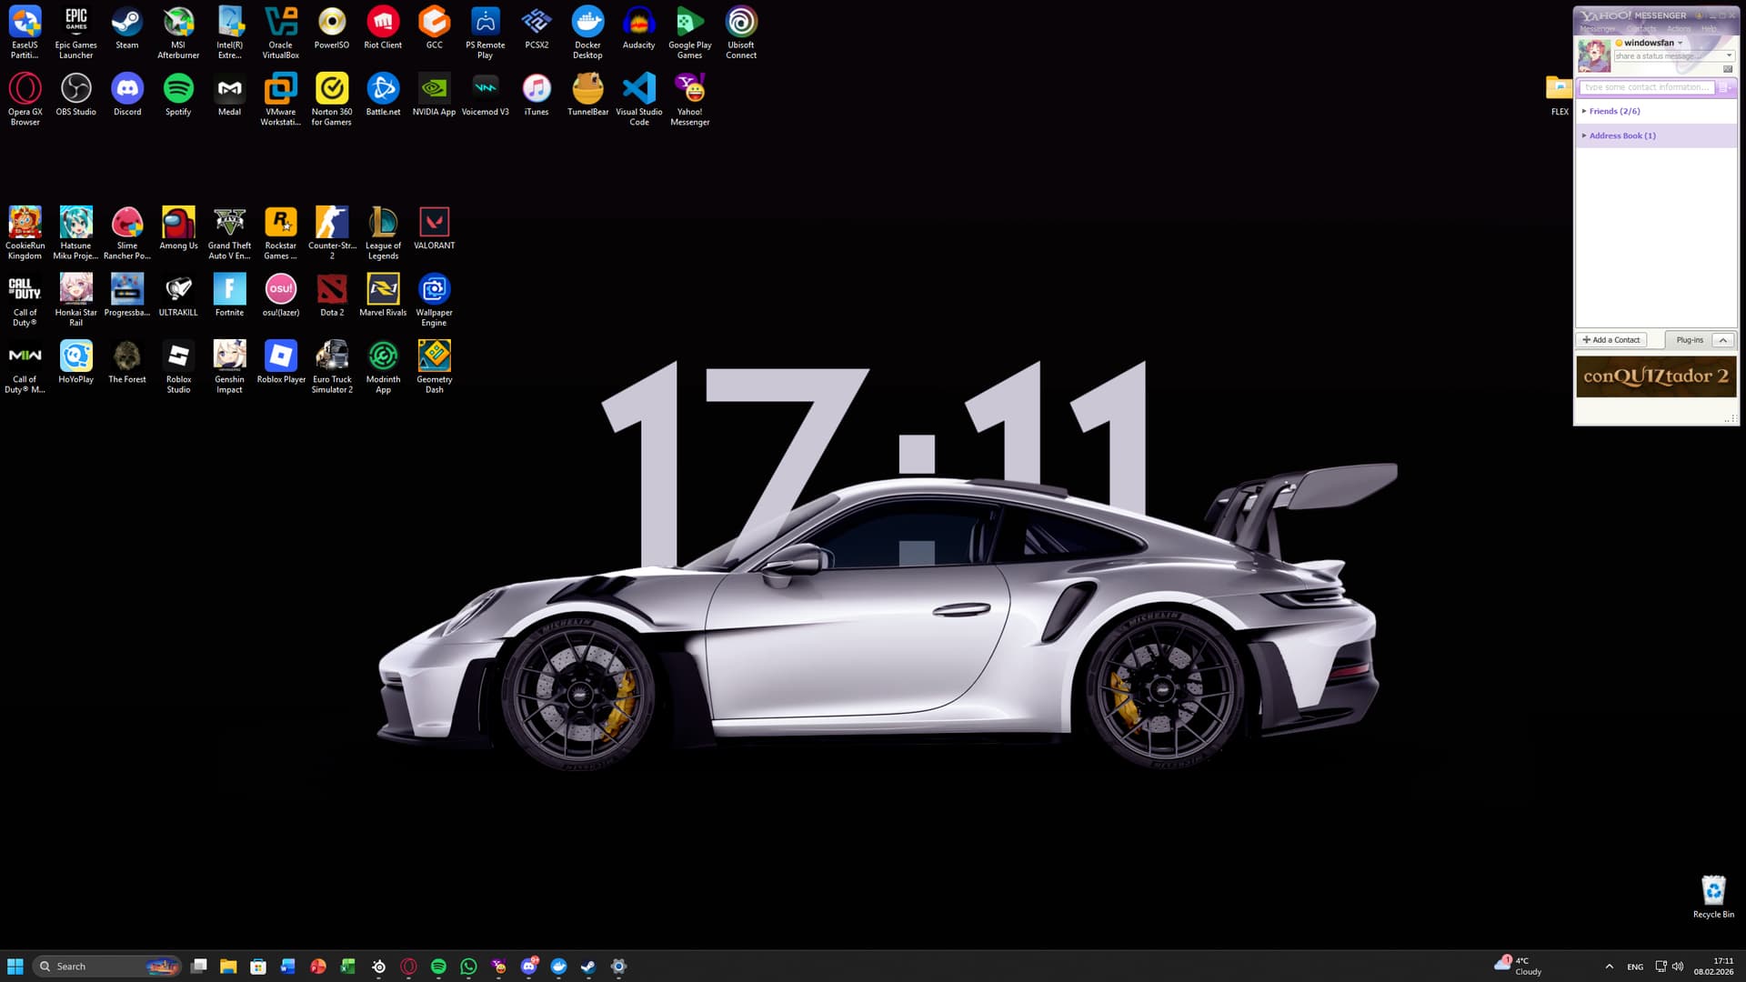Image resolution: width=1746 pixels, height=982 pixels.
Task: Click the contact information search field
Action: pos(1646,87)
